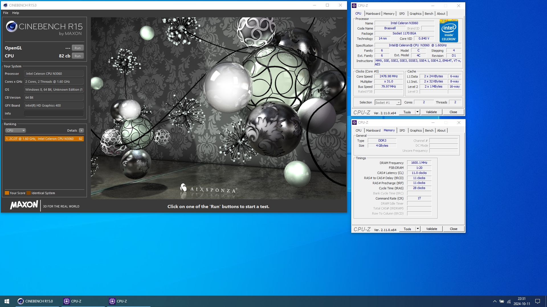Click the MAXON logo
Viewport: 547px width, 307px height.
24,205
